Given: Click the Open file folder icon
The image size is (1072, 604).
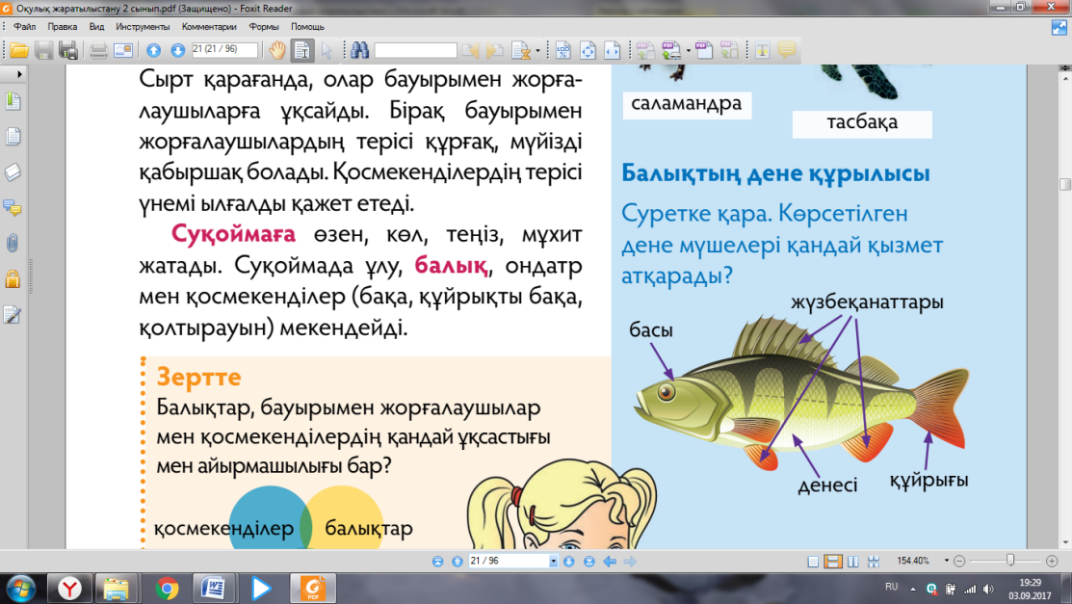Looking at the screenshot, I should coord(19,50).
